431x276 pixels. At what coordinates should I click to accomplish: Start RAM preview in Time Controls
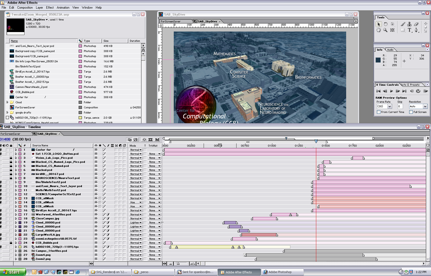pos(426,91)
